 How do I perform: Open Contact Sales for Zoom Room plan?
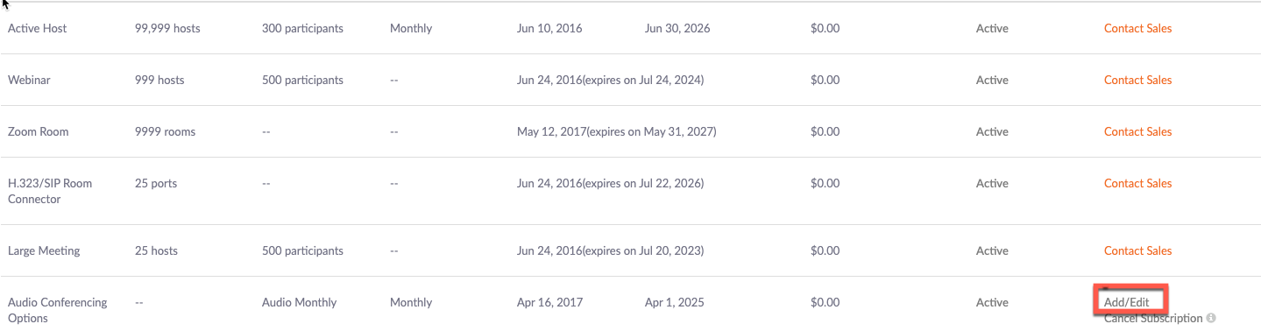[1137, 131]
